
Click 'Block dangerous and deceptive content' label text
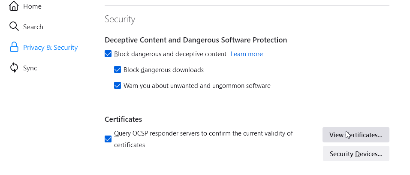(170, 54)
